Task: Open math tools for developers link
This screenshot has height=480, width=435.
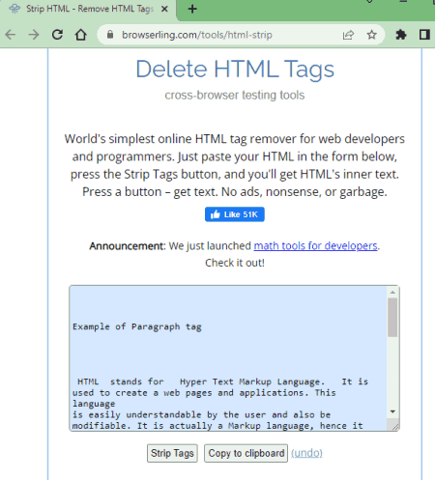Action: [x=315, y=246]
